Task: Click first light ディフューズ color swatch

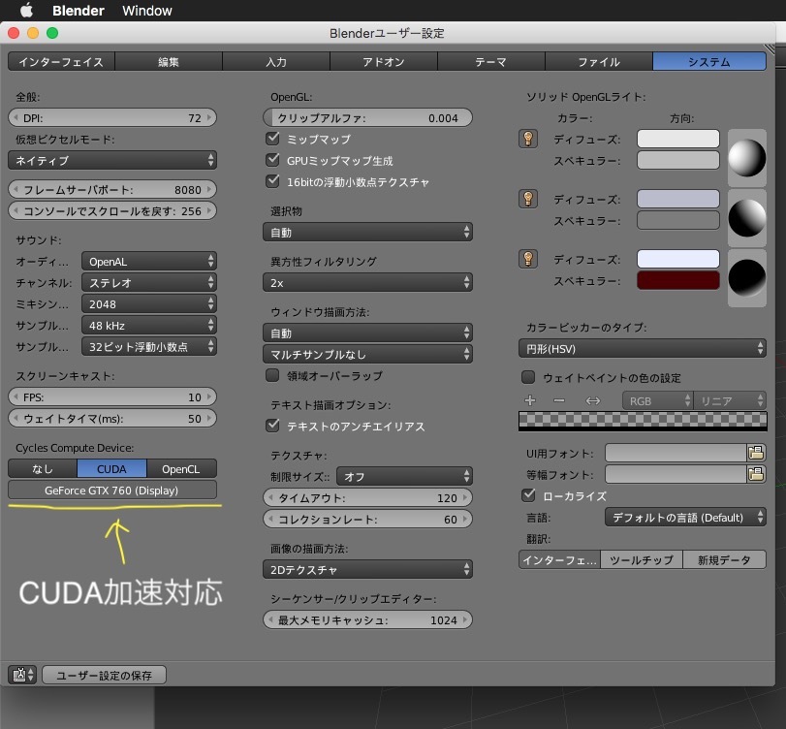Action: pyautogui.click(x=677, y=139)
